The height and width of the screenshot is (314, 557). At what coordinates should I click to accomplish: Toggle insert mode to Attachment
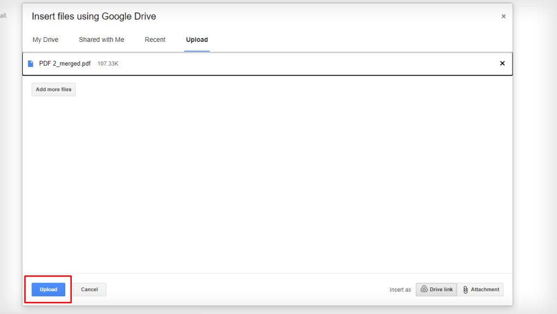481,289
